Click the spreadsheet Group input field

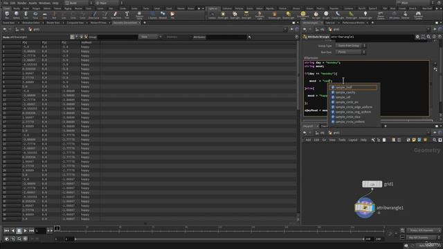click(x=118, y=37)
